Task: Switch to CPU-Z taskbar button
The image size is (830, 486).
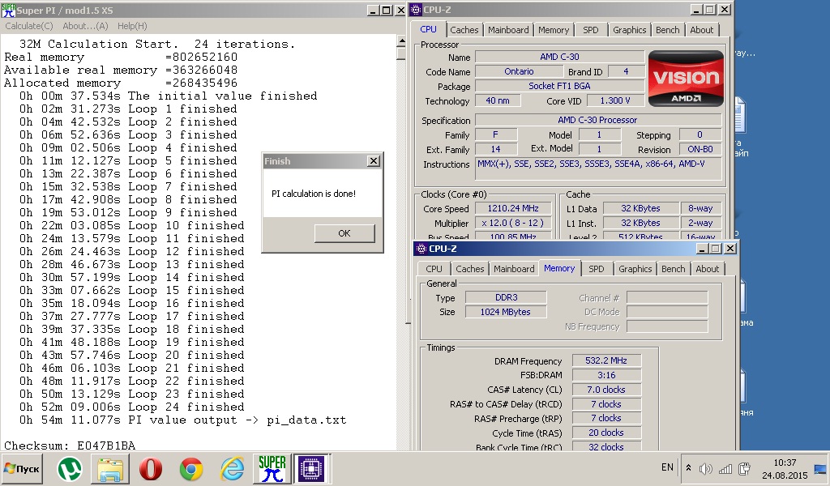Action: [x=311, y=468]
